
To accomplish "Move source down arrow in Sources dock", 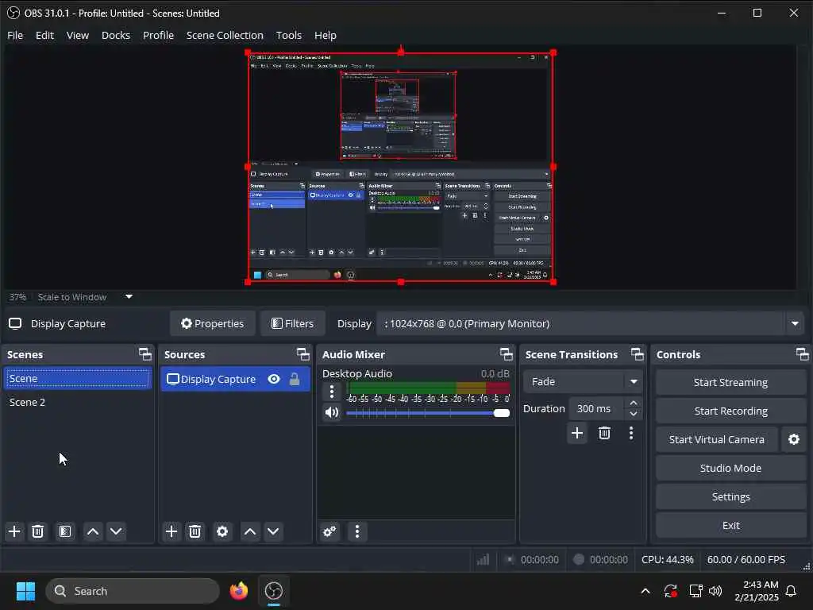I will pos(273,531).
